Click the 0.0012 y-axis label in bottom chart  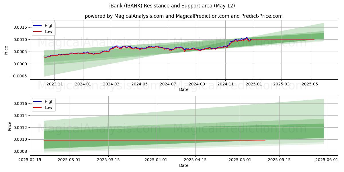coord(20,127)
